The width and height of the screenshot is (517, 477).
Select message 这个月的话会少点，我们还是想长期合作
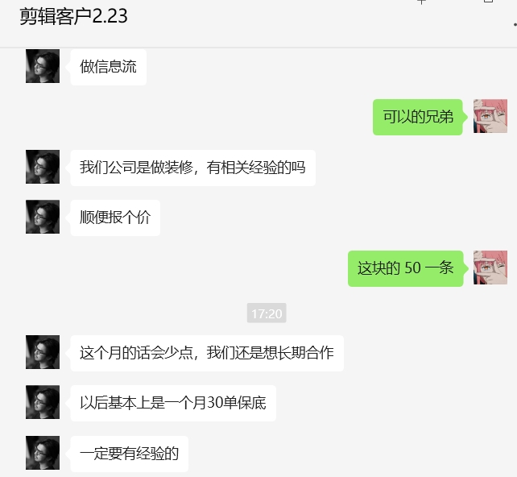click(207, 353)
